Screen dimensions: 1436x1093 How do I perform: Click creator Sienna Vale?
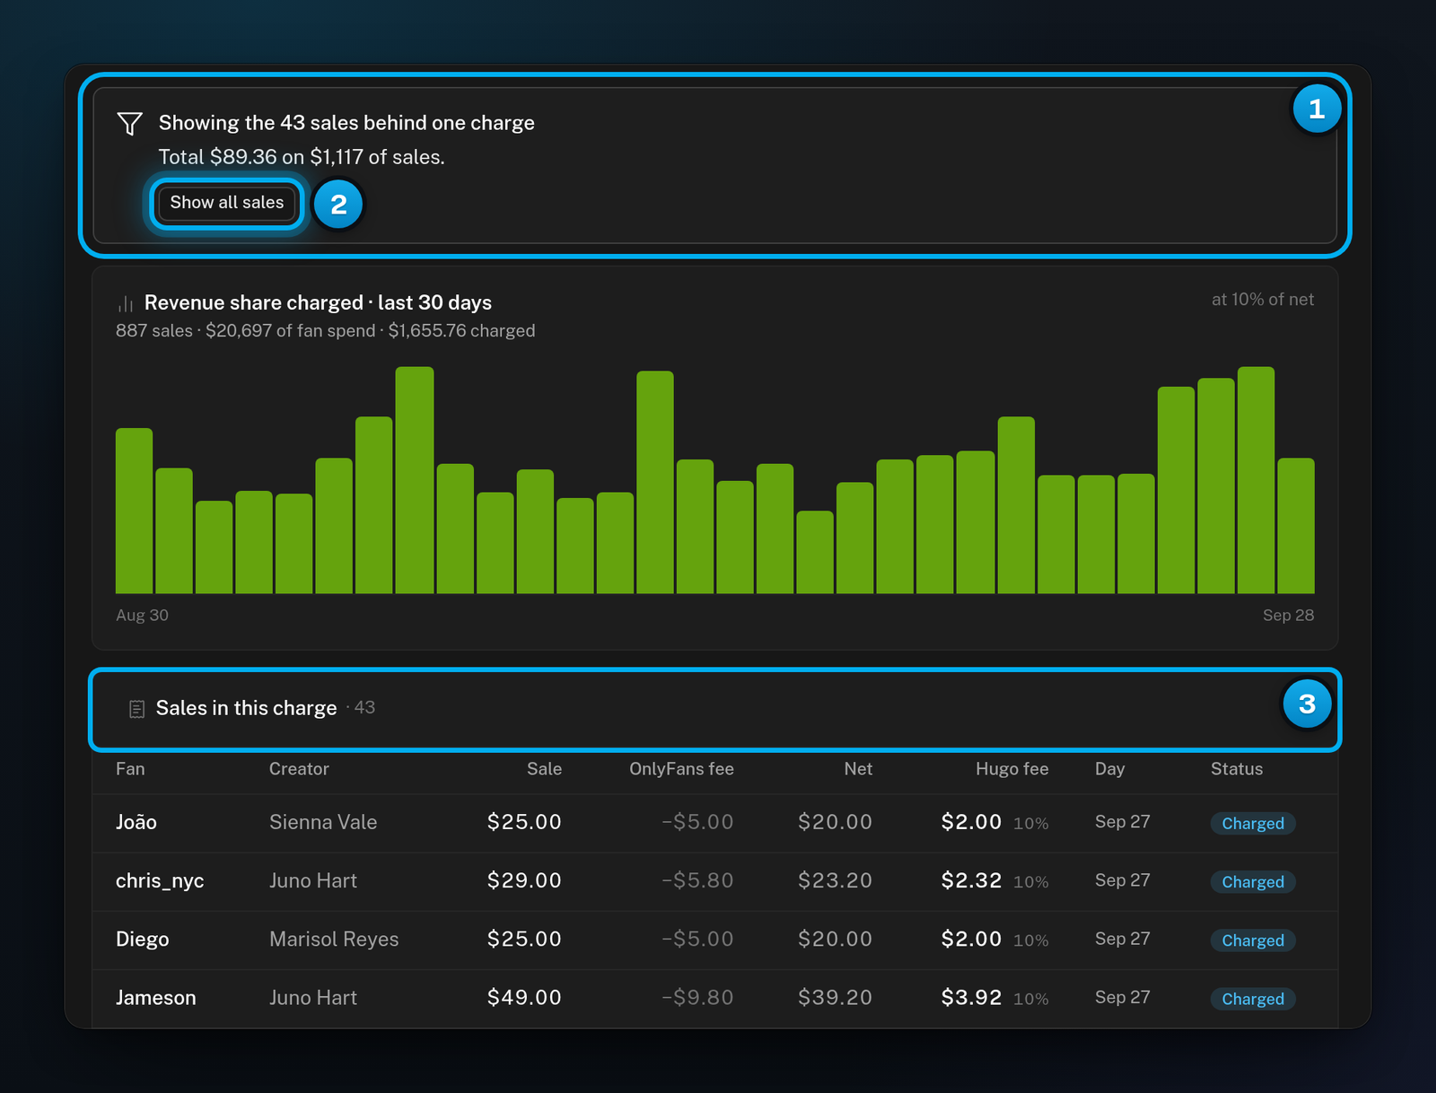tap(323, 822)
